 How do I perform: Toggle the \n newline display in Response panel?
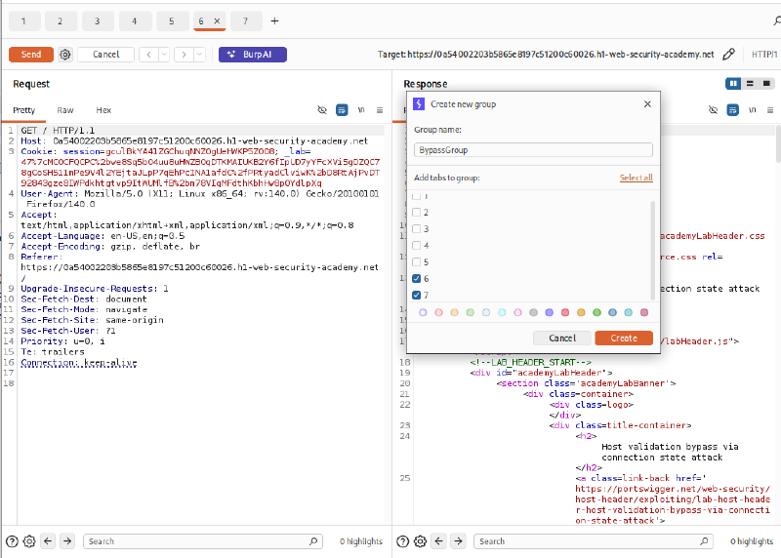(752, 110)
